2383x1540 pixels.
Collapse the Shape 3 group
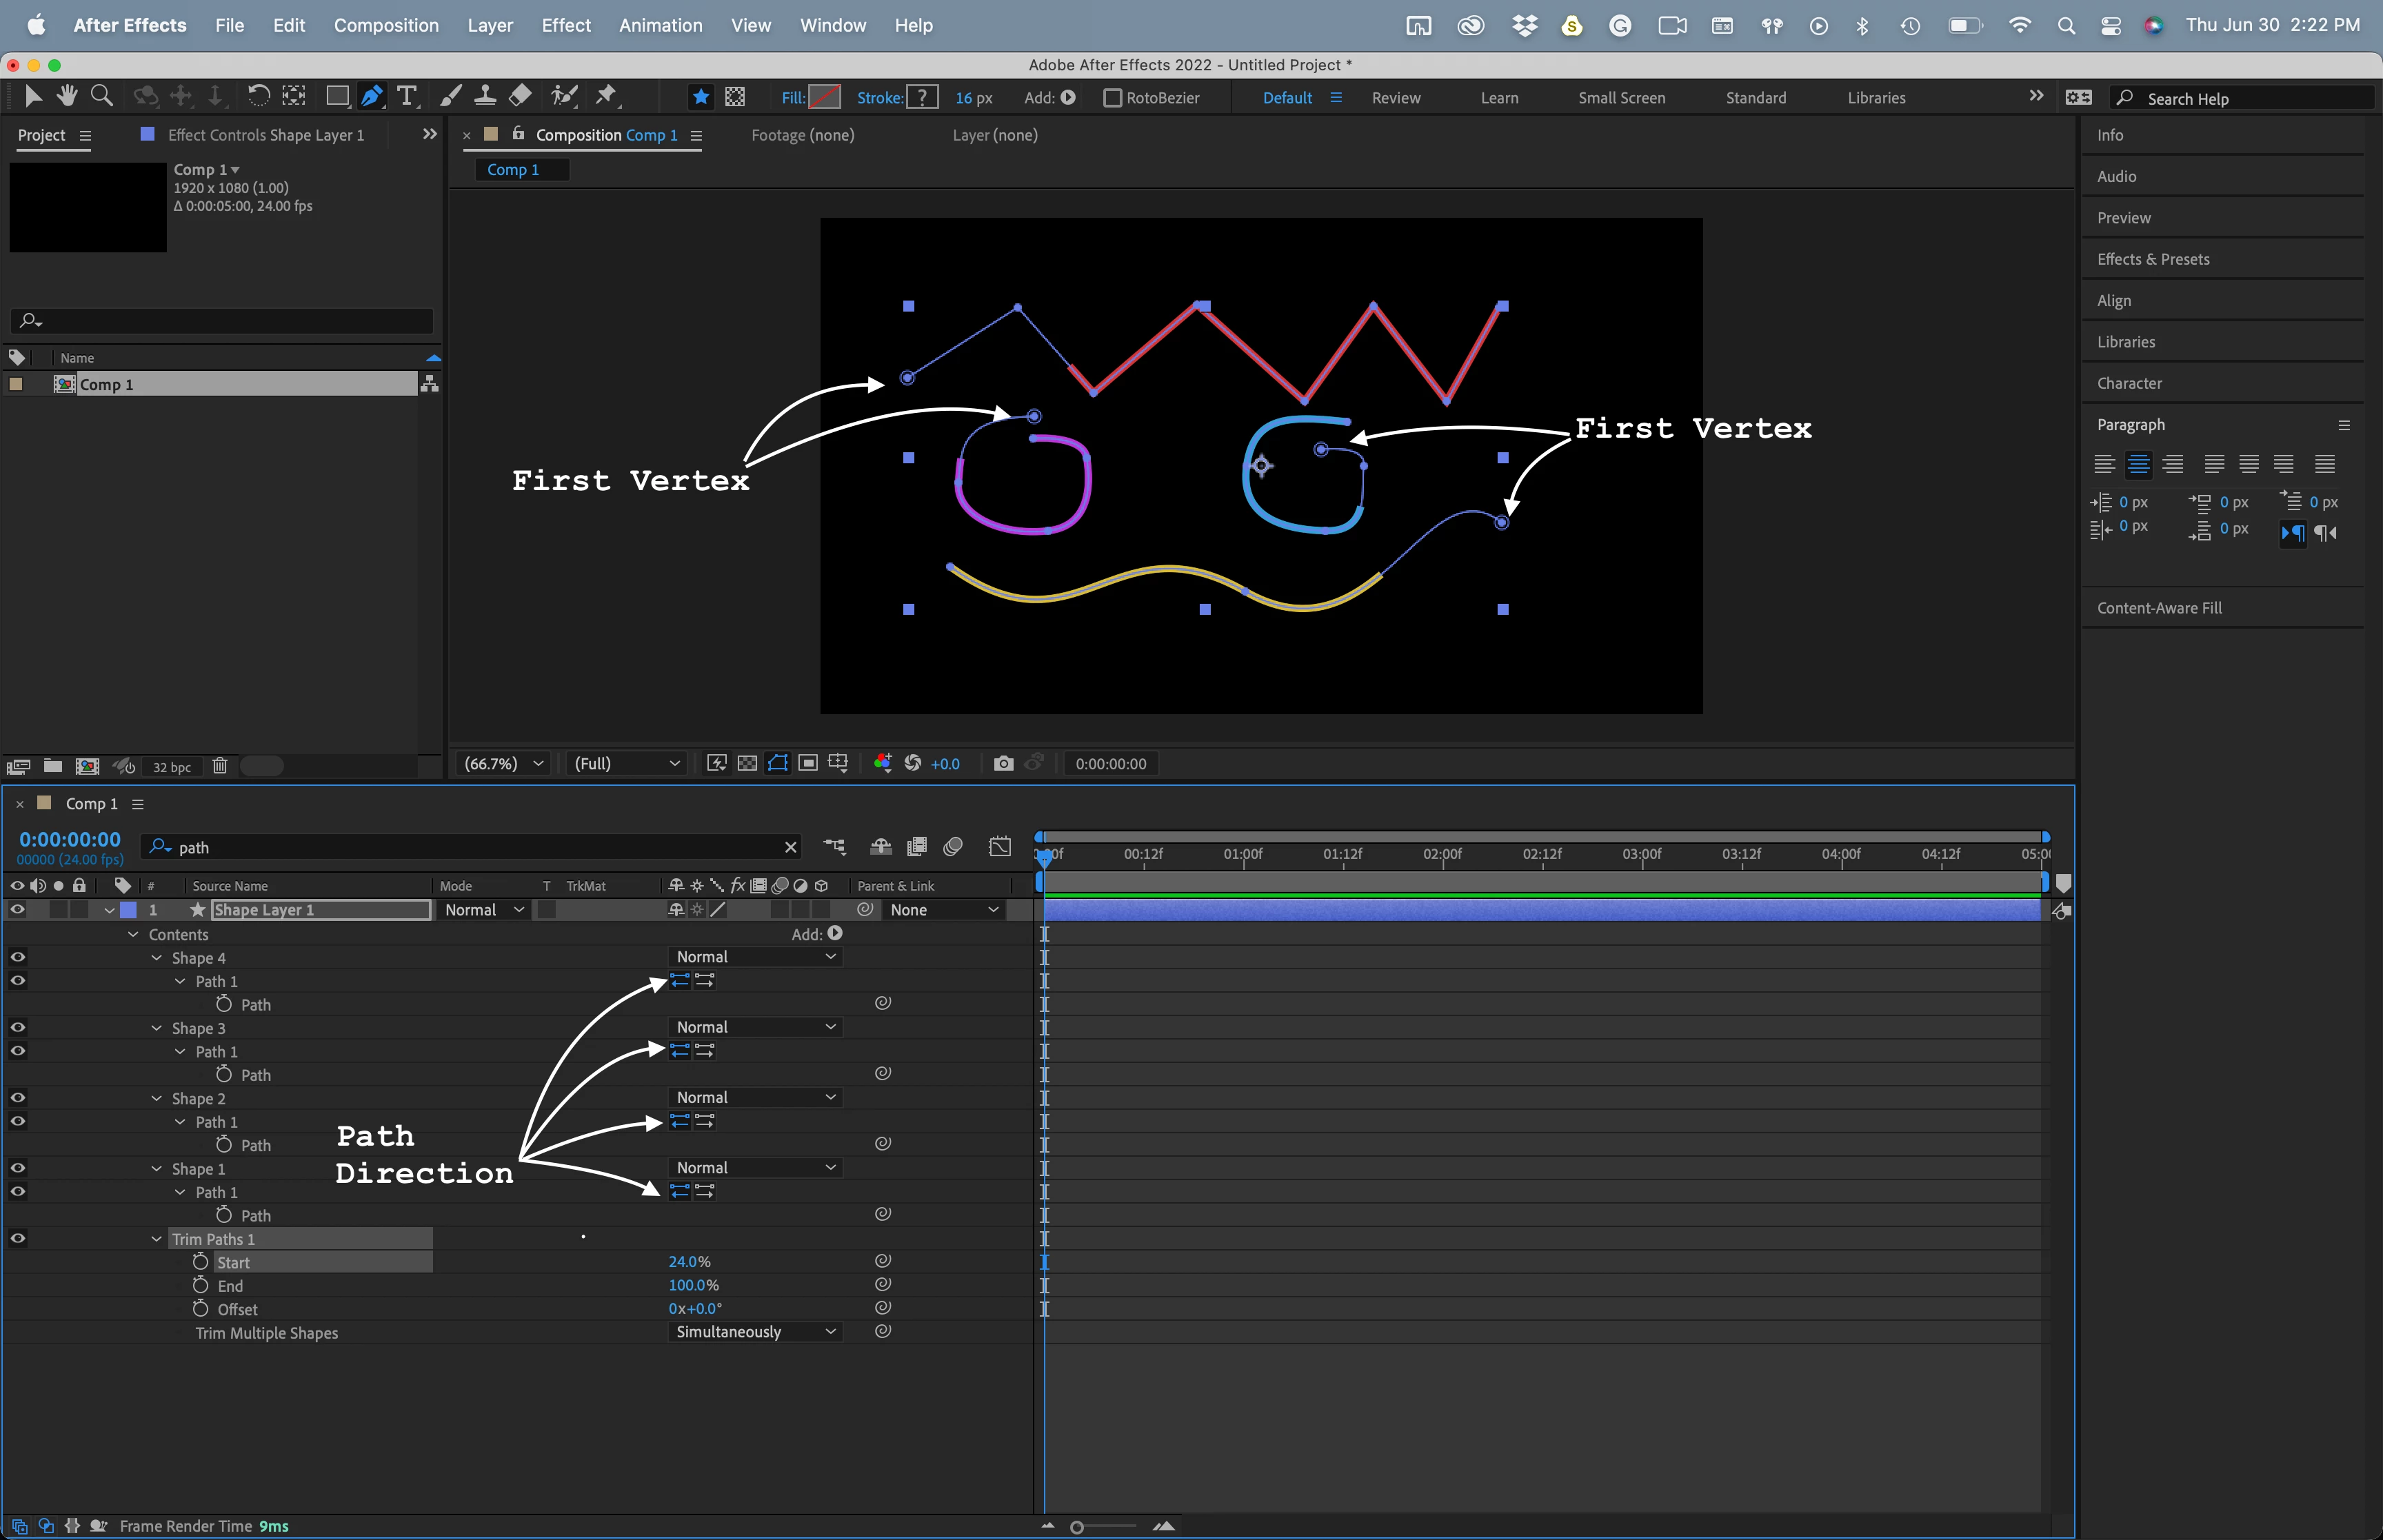tap(157, 1028)
